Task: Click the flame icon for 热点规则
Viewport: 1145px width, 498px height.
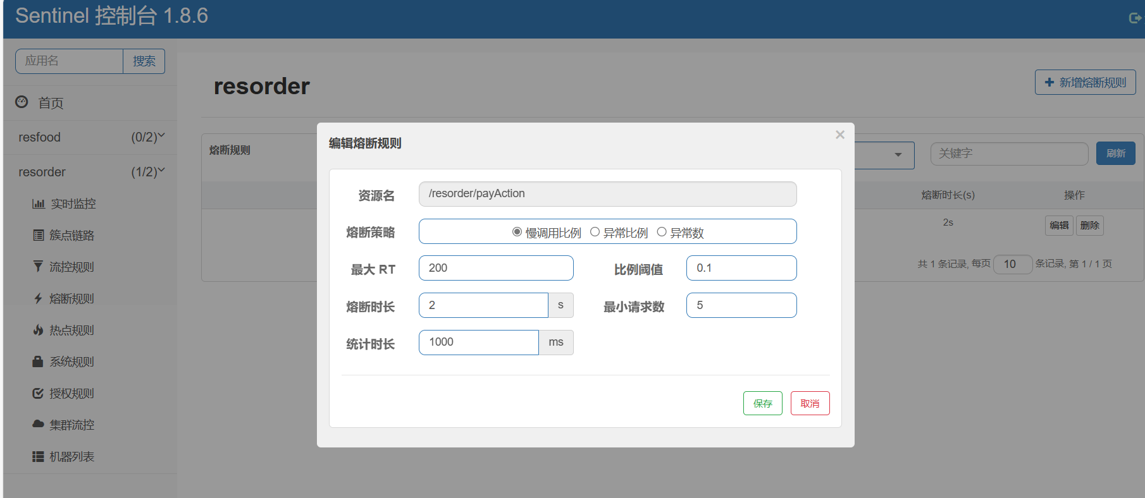Action: click(x=39, y=330)
